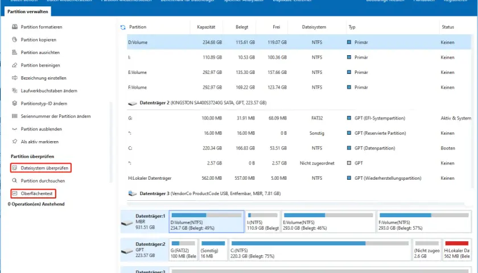Click the Booten status cell

click(x=448, y=148)
